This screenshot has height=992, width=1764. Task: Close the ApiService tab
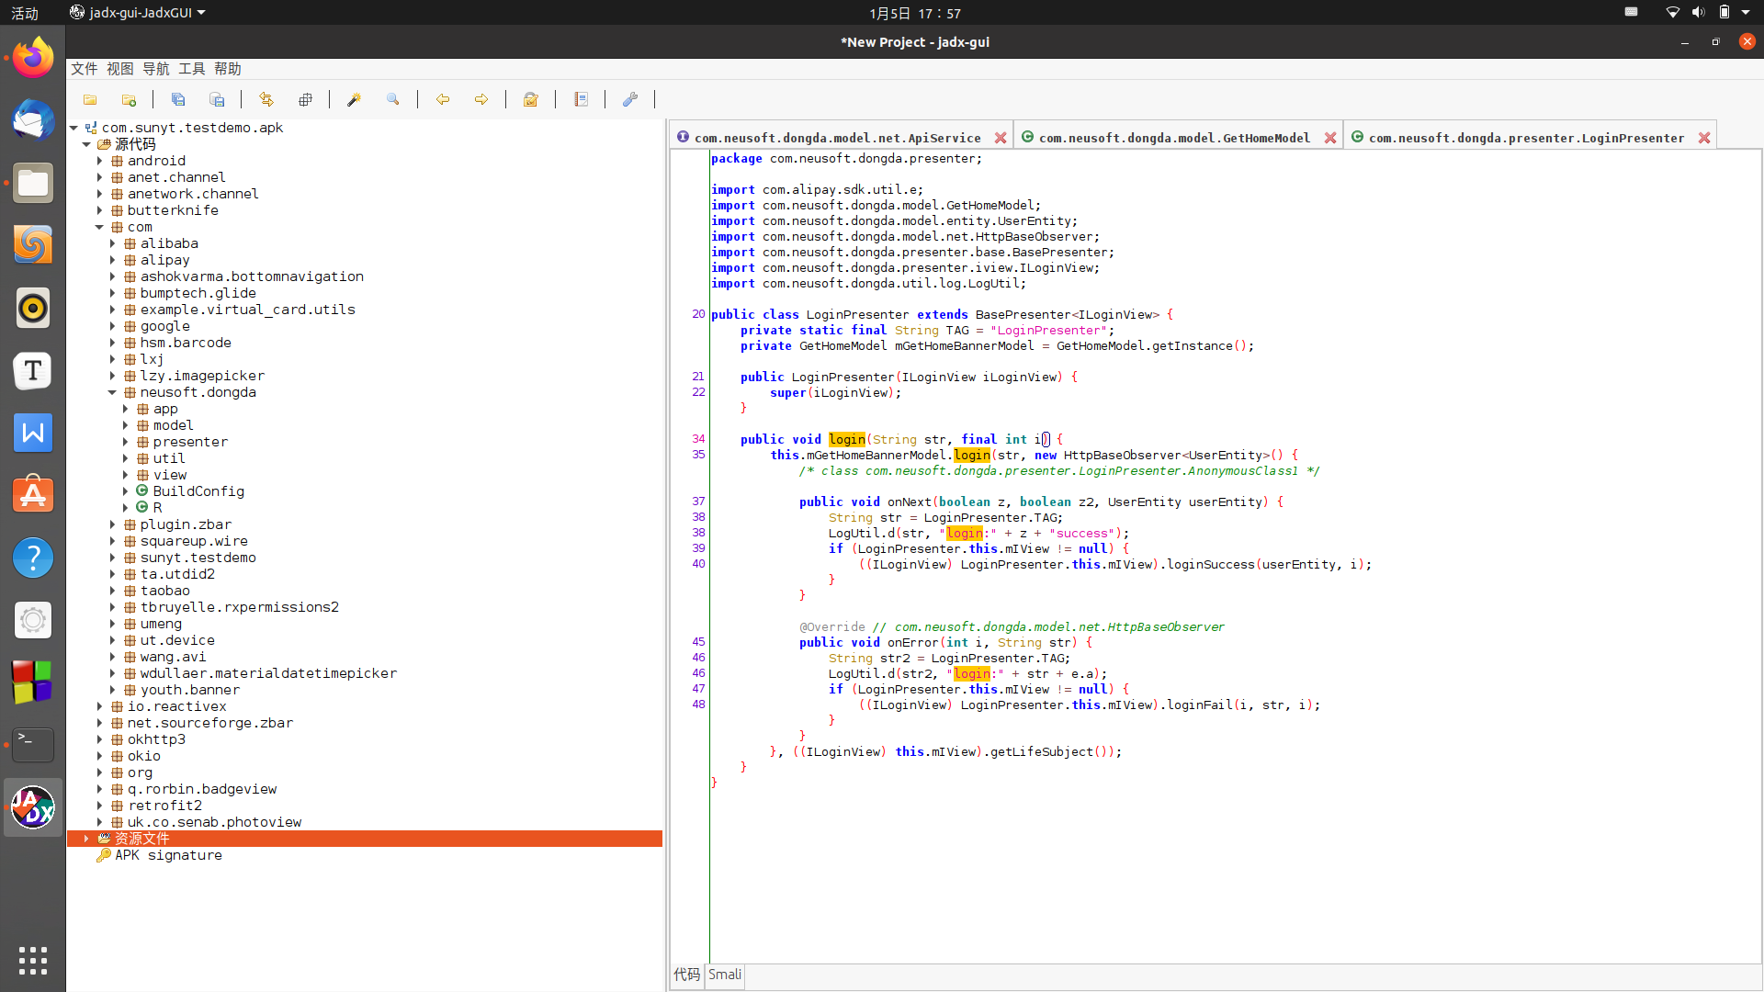click(x=1001, y=138)
